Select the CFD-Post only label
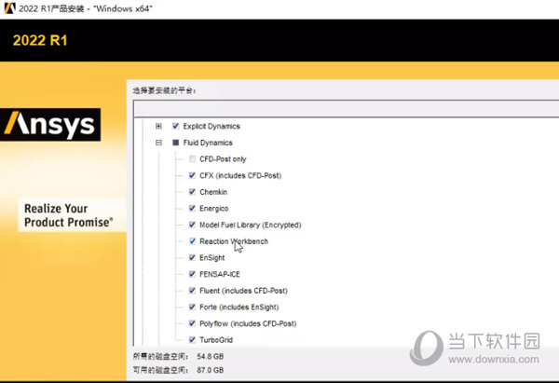This screenshot has height=383, width=559. [223, 159]
